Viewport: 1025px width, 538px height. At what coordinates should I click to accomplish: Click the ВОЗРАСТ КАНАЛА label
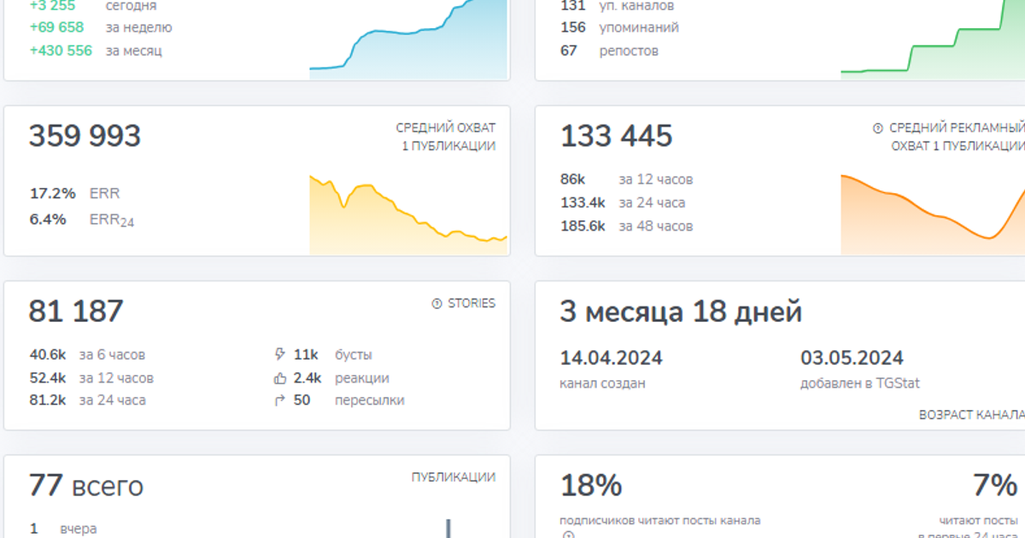[972, 415]
